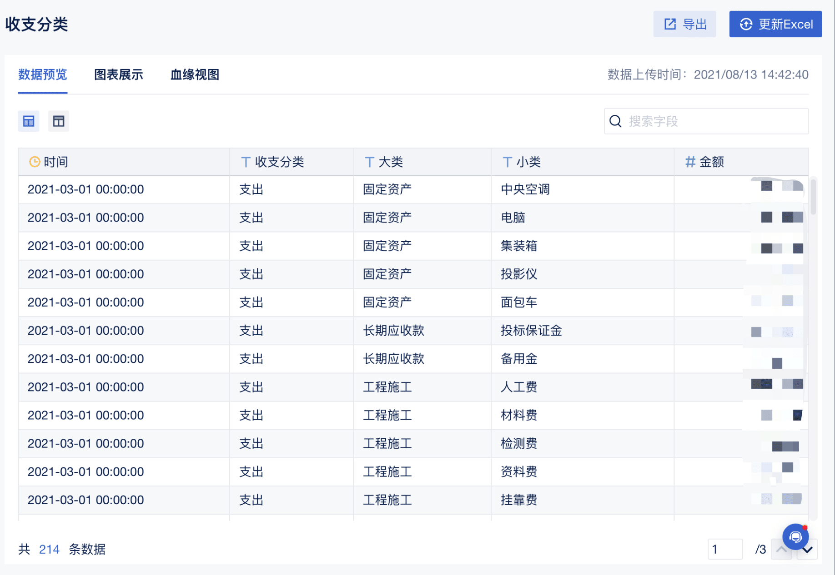Open the 血缘视图 tab
The image size is (835, 575).
click(195, 74)
